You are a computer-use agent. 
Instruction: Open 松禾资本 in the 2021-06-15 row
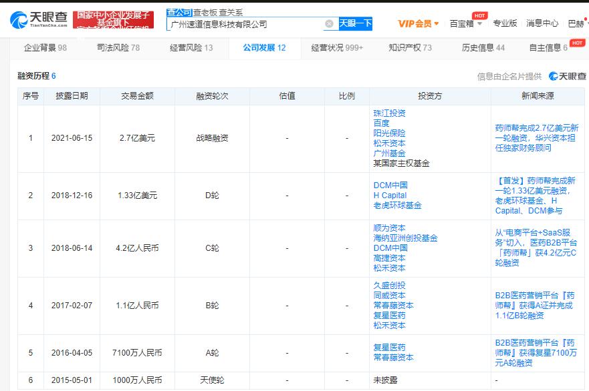pos(389,143)
